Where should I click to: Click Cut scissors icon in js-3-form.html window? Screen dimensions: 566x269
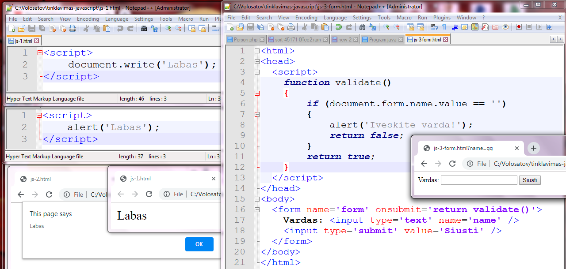point(305,27)
